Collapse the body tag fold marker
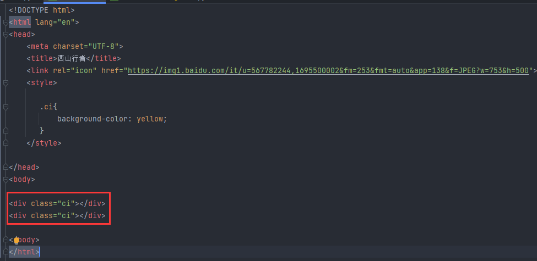The image size is (537, 261). pyautogui.click(x=5, y=179)
